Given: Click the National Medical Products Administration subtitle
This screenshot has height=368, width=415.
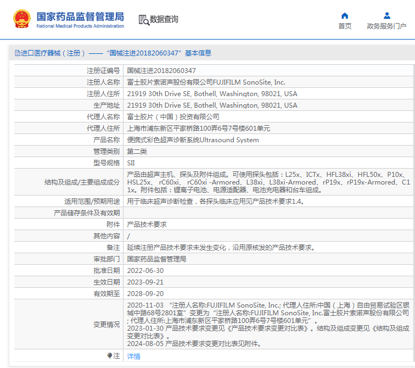Looking at the screenshot, I should tap(80, 26).
